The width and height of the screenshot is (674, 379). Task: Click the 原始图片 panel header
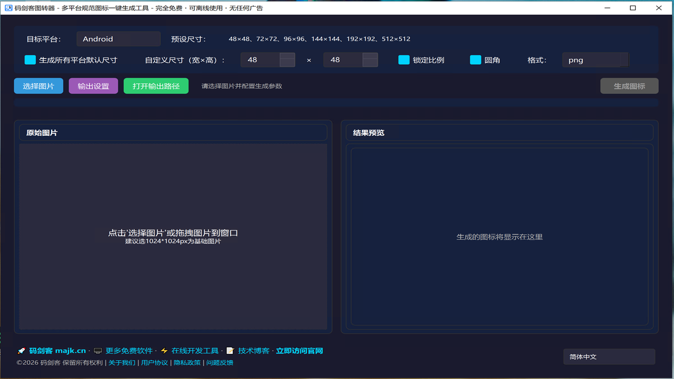click(x=173, y=133)
